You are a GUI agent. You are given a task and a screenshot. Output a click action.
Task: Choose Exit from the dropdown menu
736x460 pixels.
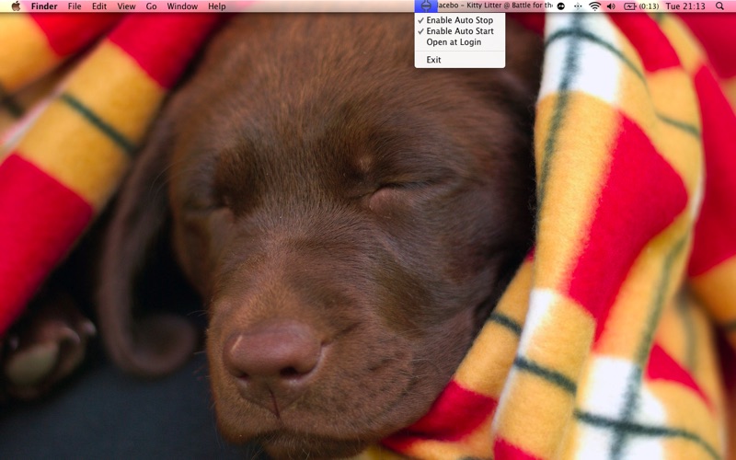point(433,60)
